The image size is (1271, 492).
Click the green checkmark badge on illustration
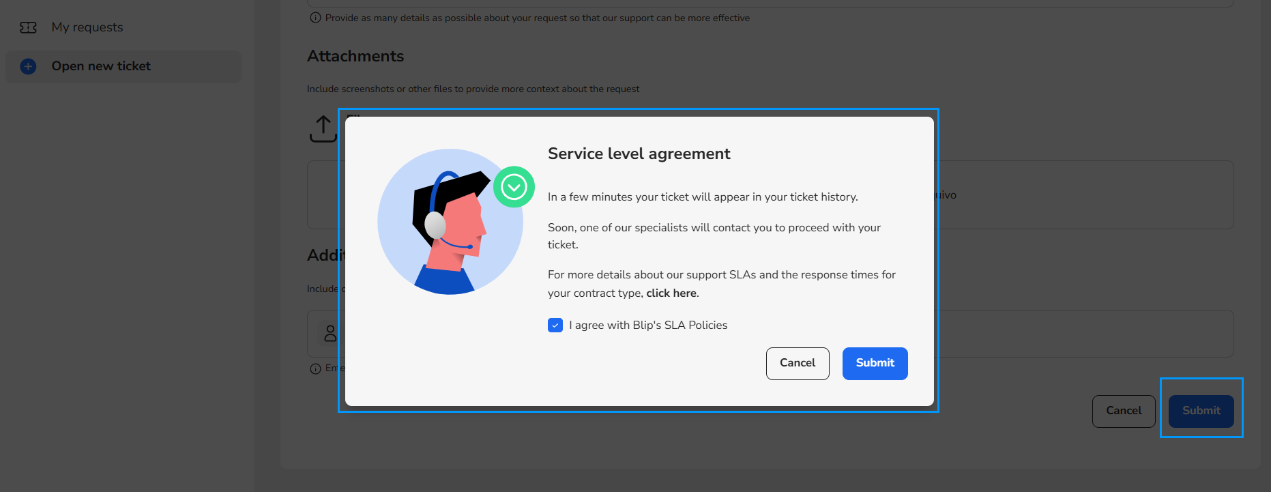click(x=514, y=187)
